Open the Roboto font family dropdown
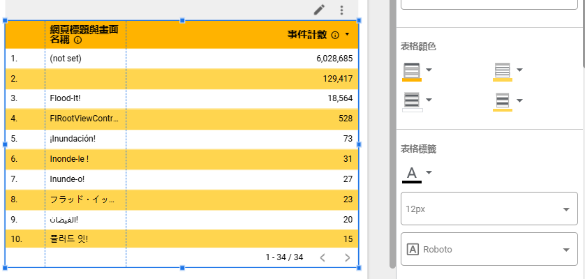The height and width of the screenshot is (279, 585). pos(489,250)
